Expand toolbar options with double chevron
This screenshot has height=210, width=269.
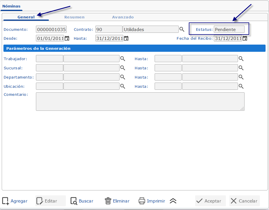point(173,201)
